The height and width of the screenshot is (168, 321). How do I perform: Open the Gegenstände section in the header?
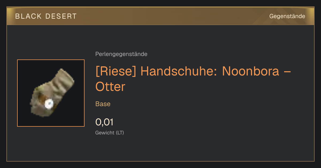(x=287, y=16)
